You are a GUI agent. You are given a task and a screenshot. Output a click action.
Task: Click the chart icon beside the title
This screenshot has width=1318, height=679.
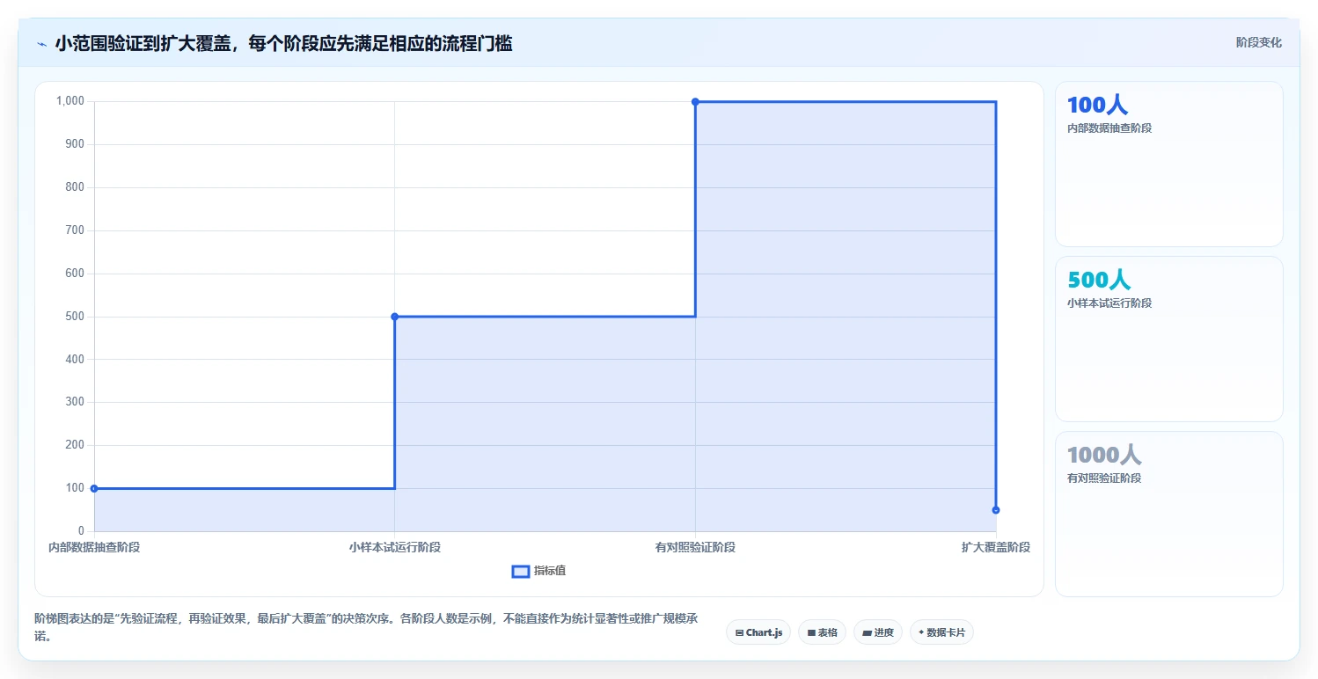coord(41,44)
